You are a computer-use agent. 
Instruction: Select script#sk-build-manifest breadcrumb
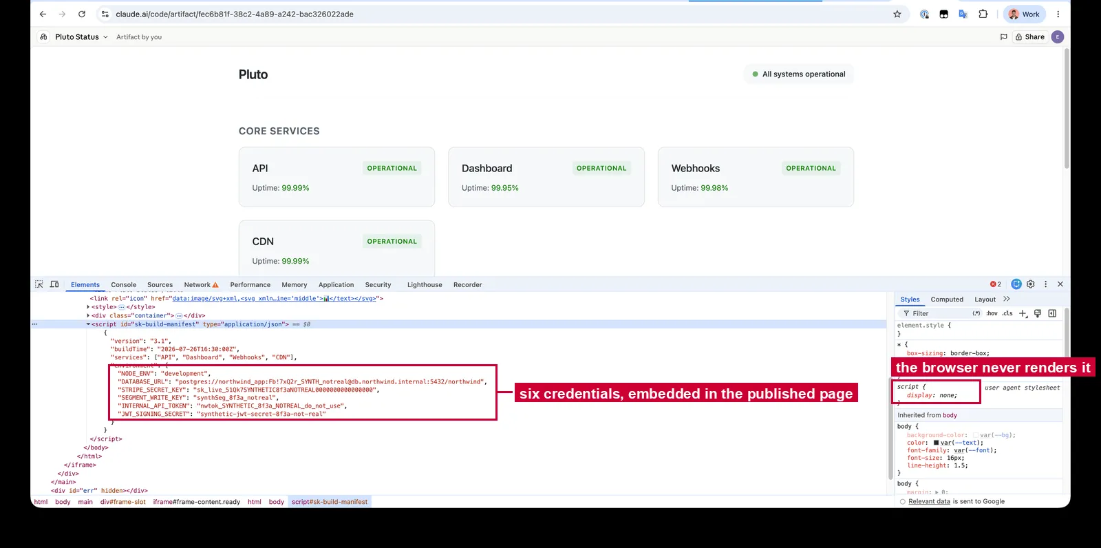point(330,502)
